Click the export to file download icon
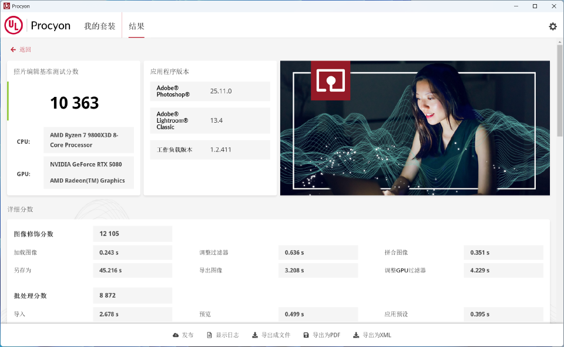This screenshot has width=564, height=347. tap(254, 335)
